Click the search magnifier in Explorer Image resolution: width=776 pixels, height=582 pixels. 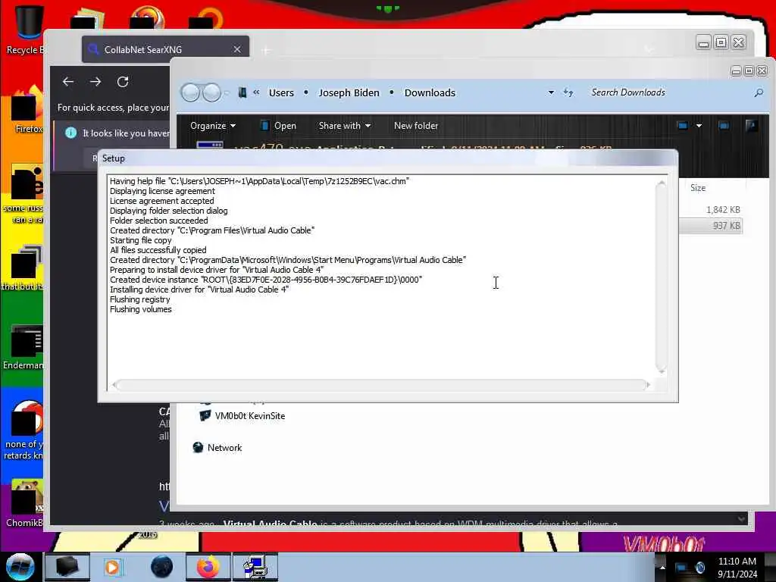tap(758, 92)
